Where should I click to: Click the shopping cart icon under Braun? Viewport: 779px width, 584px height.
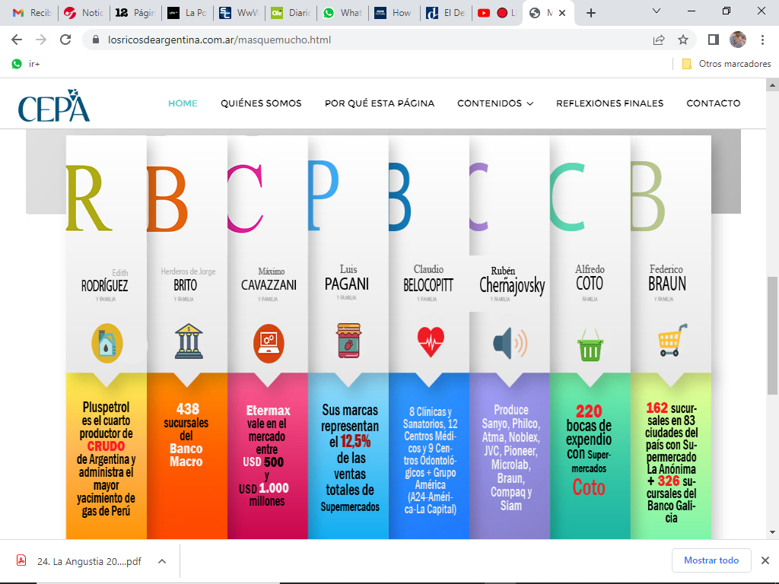[670, 341]
